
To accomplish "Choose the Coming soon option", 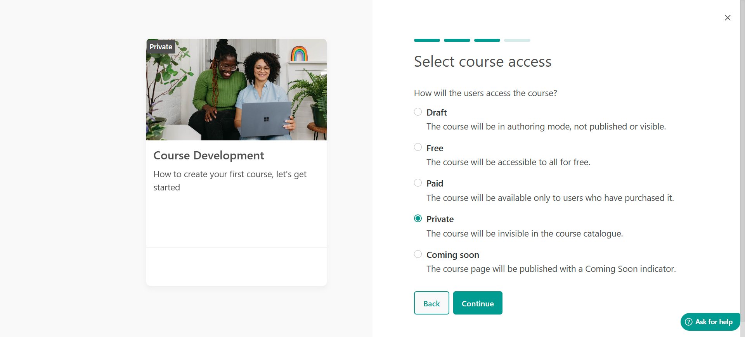I will point(418,254).
